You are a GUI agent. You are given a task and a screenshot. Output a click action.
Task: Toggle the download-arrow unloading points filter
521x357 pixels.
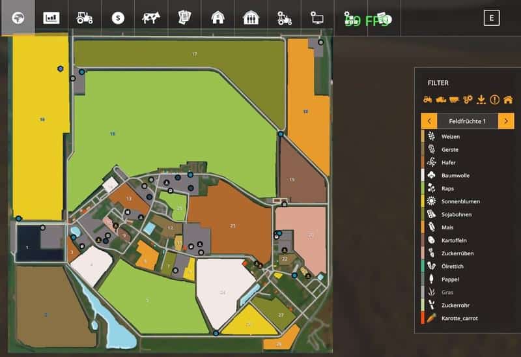point(481,100)
